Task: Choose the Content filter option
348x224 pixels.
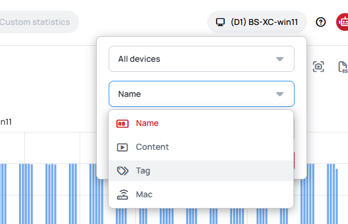Action: coord(201,147)
